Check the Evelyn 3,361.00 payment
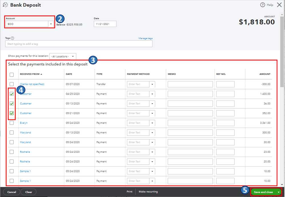The image size is (285, 197). tap(12, 123)
